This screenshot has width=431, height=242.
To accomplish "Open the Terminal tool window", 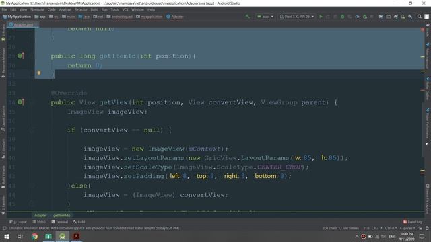I will coord(60,222).
